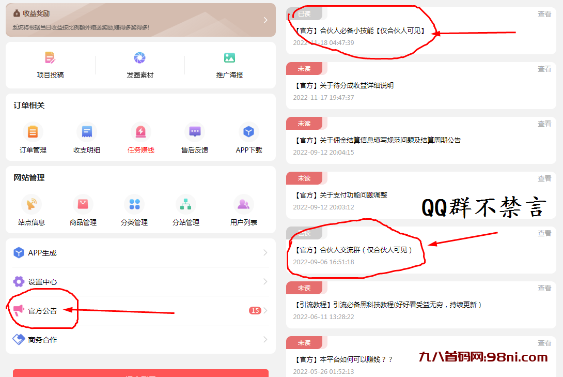Screen dimensions: 563x377
Task: Open the 推广海报 icon
Action: (x=229, y=58)
